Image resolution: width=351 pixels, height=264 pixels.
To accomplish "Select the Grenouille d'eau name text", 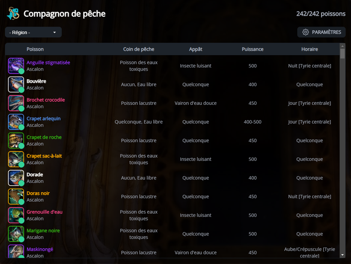I will (x=45, y=212).
